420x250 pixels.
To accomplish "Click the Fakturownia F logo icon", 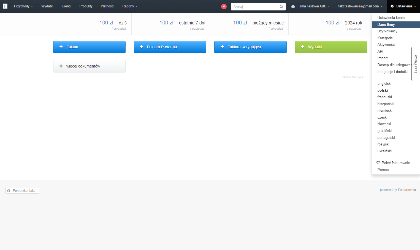I will 5,6.
